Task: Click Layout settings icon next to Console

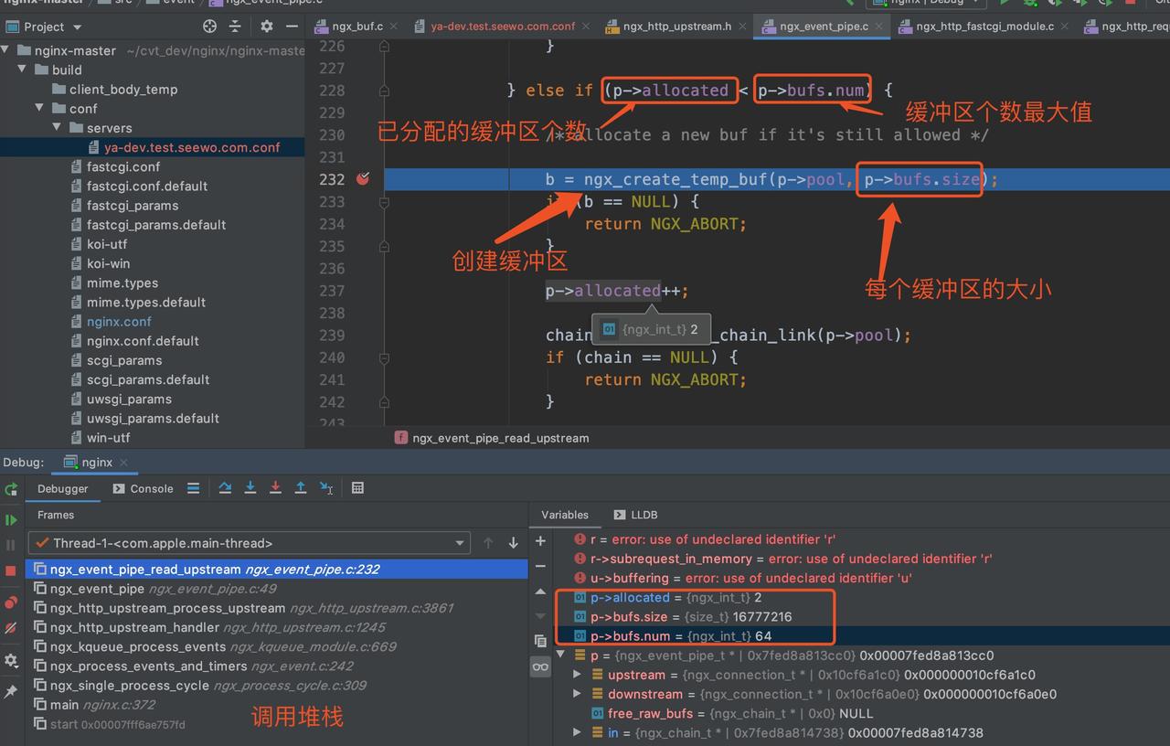Action: point(193,488)
